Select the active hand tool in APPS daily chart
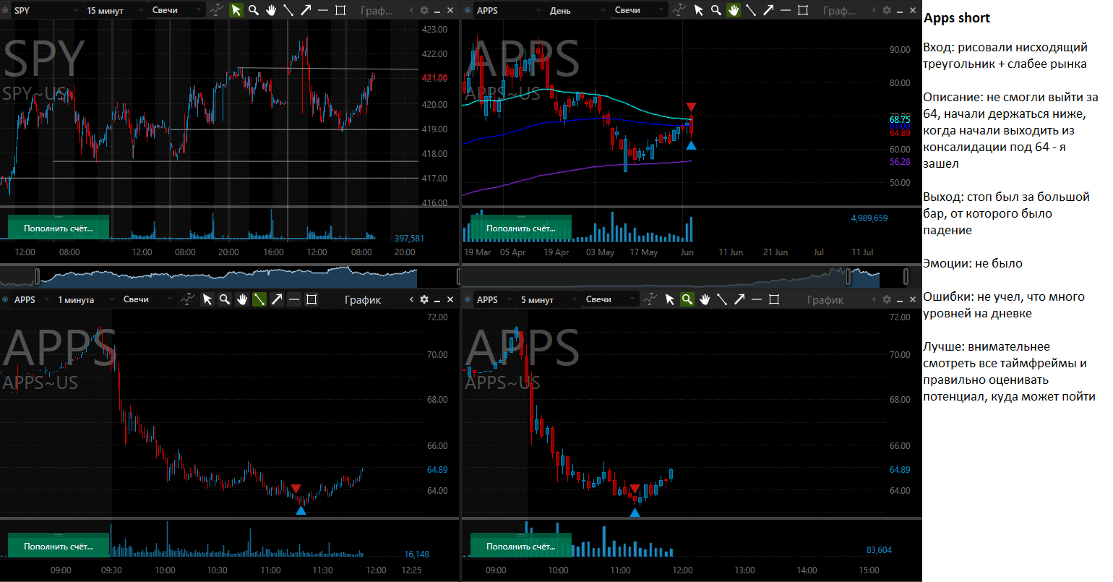1113x582 pixels. (734, 10)
